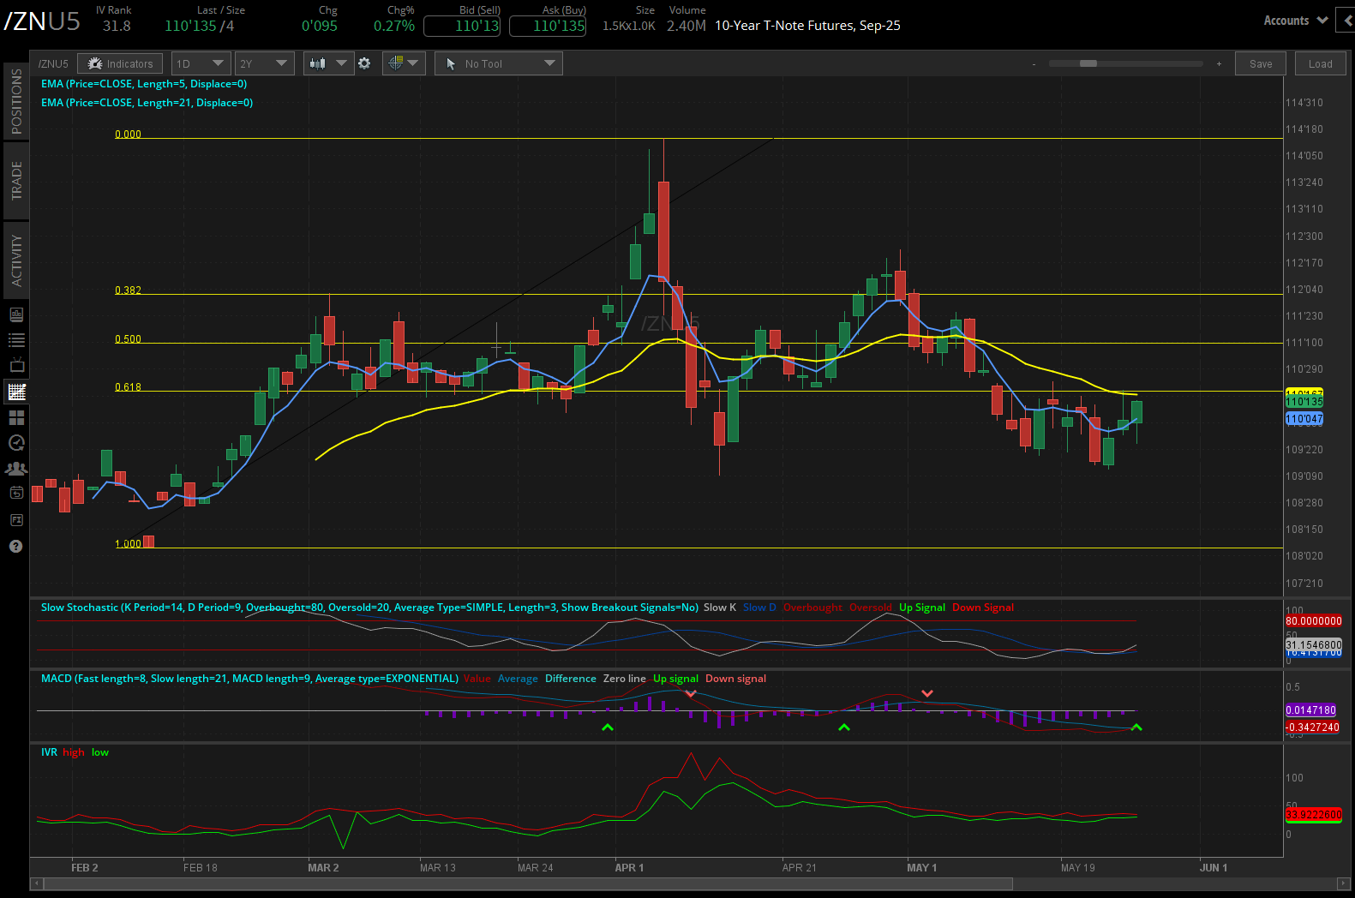
Task: Select the EMA Length=5 study label
Action: coord(144,84)
